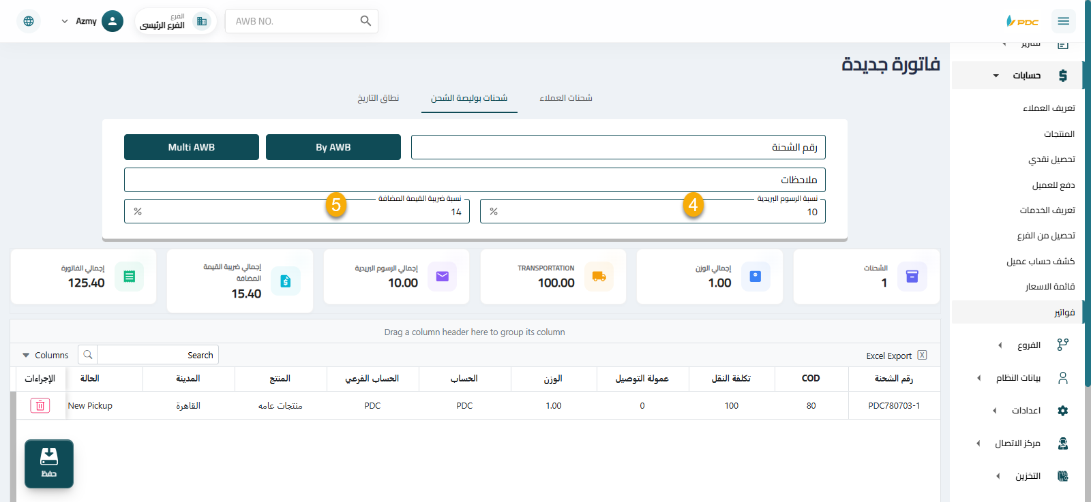Click the shipments archive box icon
This screenshot has width=1091, height=502.
coord(912,277)
